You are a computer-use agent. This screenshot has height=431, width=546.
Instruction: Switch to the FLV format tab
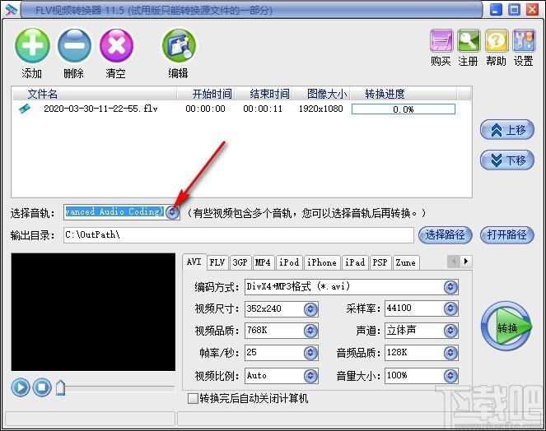pyautogui.click(x=217, y=262)
